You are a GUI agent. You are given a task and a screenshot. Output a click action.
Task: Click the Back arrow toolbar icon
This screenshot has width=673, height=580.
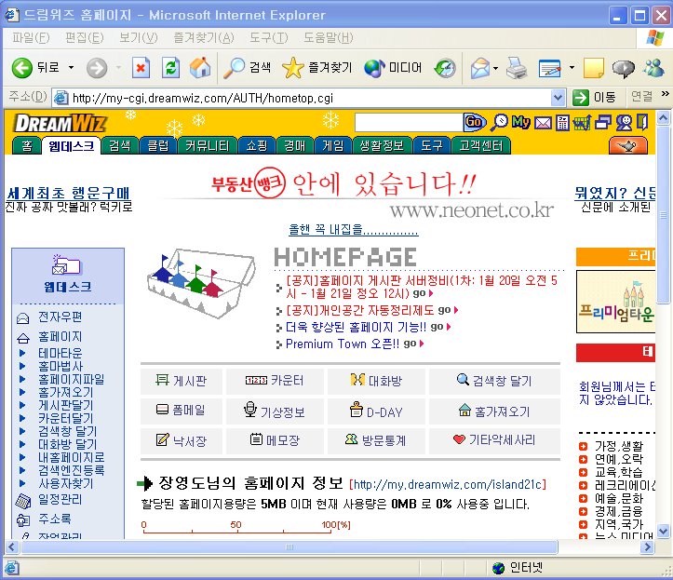coord(22,68)
